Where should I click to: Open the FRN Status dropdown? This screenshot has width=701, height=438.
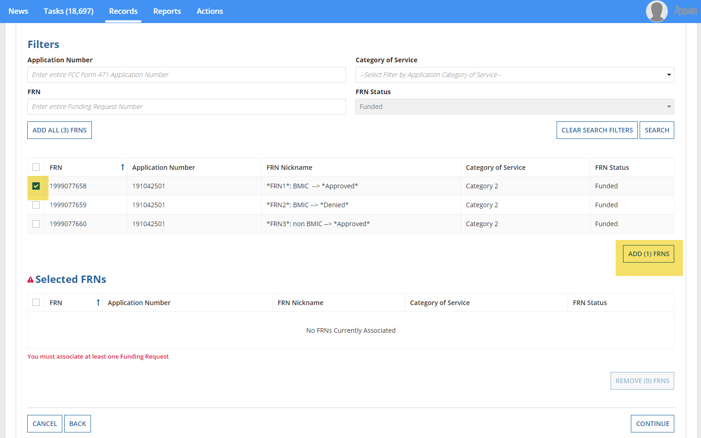click(514, 107)
